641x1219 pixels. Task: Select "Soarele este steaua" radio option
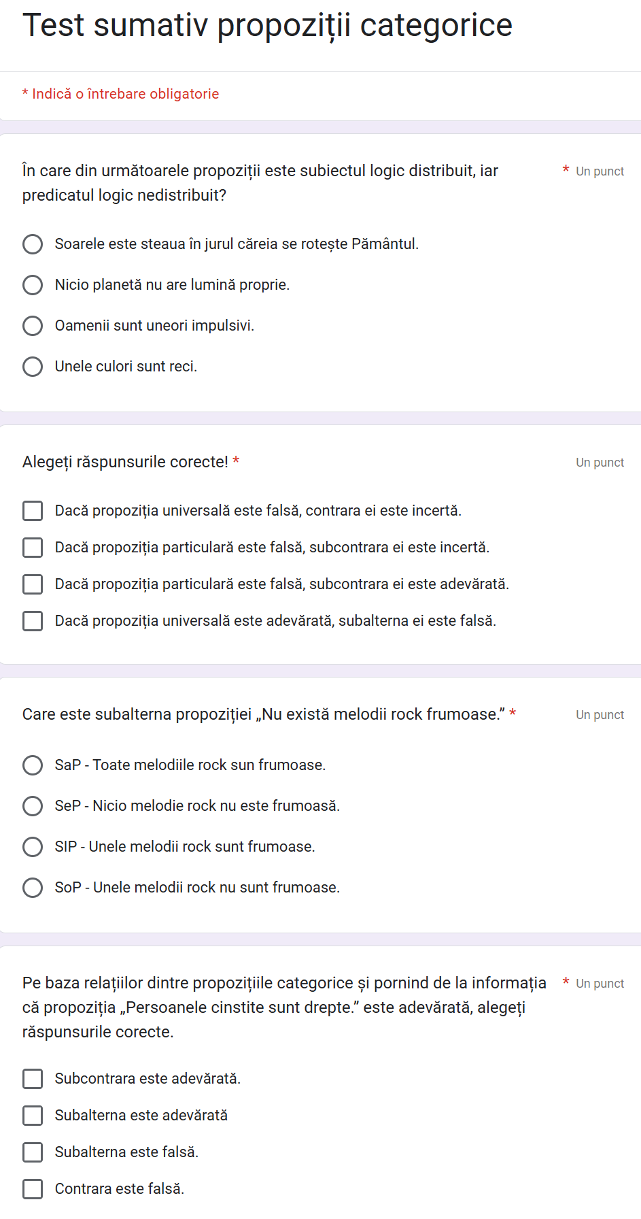33,244
